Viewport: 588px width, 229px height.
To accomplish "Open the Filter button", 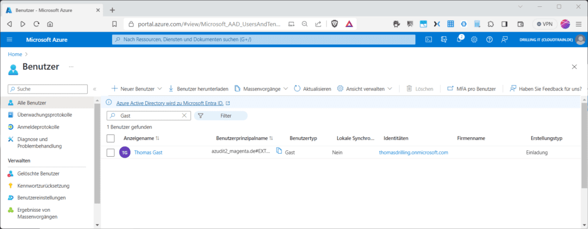I will pos(220,116).
